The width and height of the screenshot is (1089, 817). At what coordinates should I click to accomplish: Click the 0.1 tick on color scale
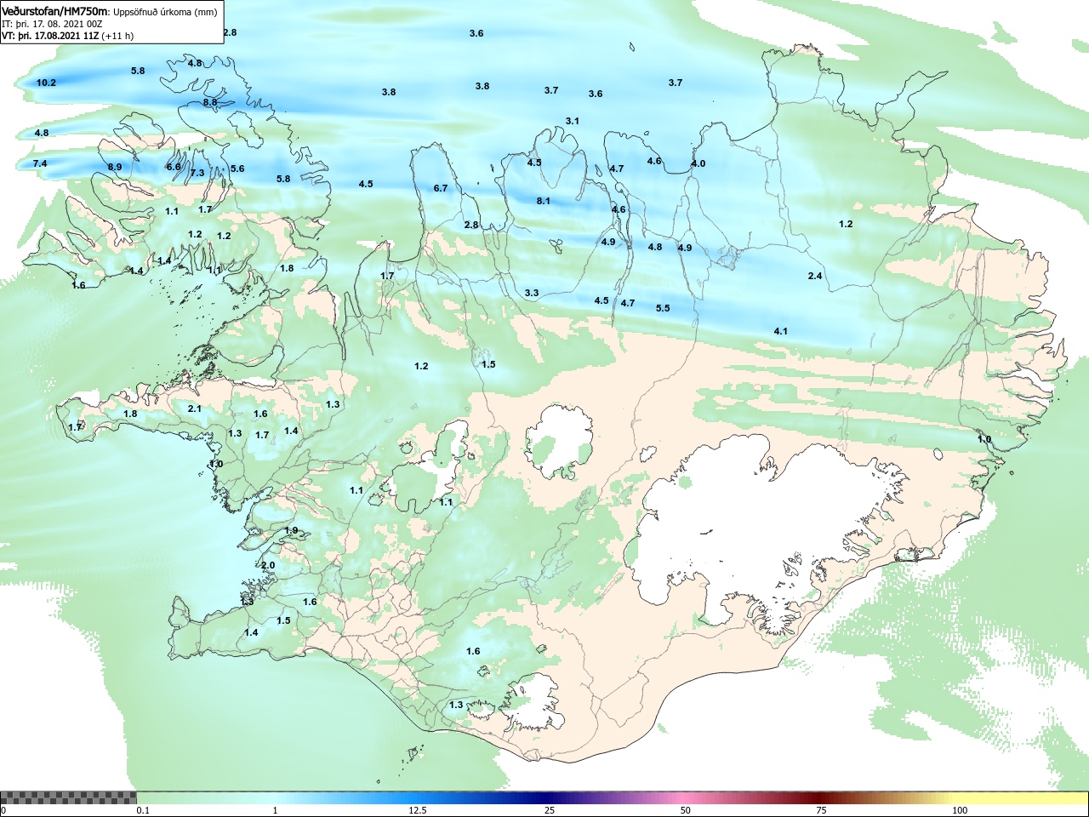pyautogui.click(x=143, y=810)
